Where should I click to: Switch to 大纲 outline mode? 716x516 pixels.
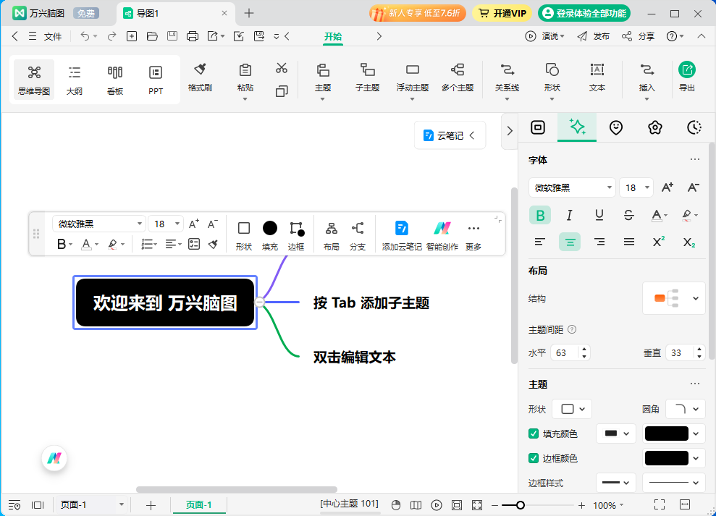pos(74,79)
